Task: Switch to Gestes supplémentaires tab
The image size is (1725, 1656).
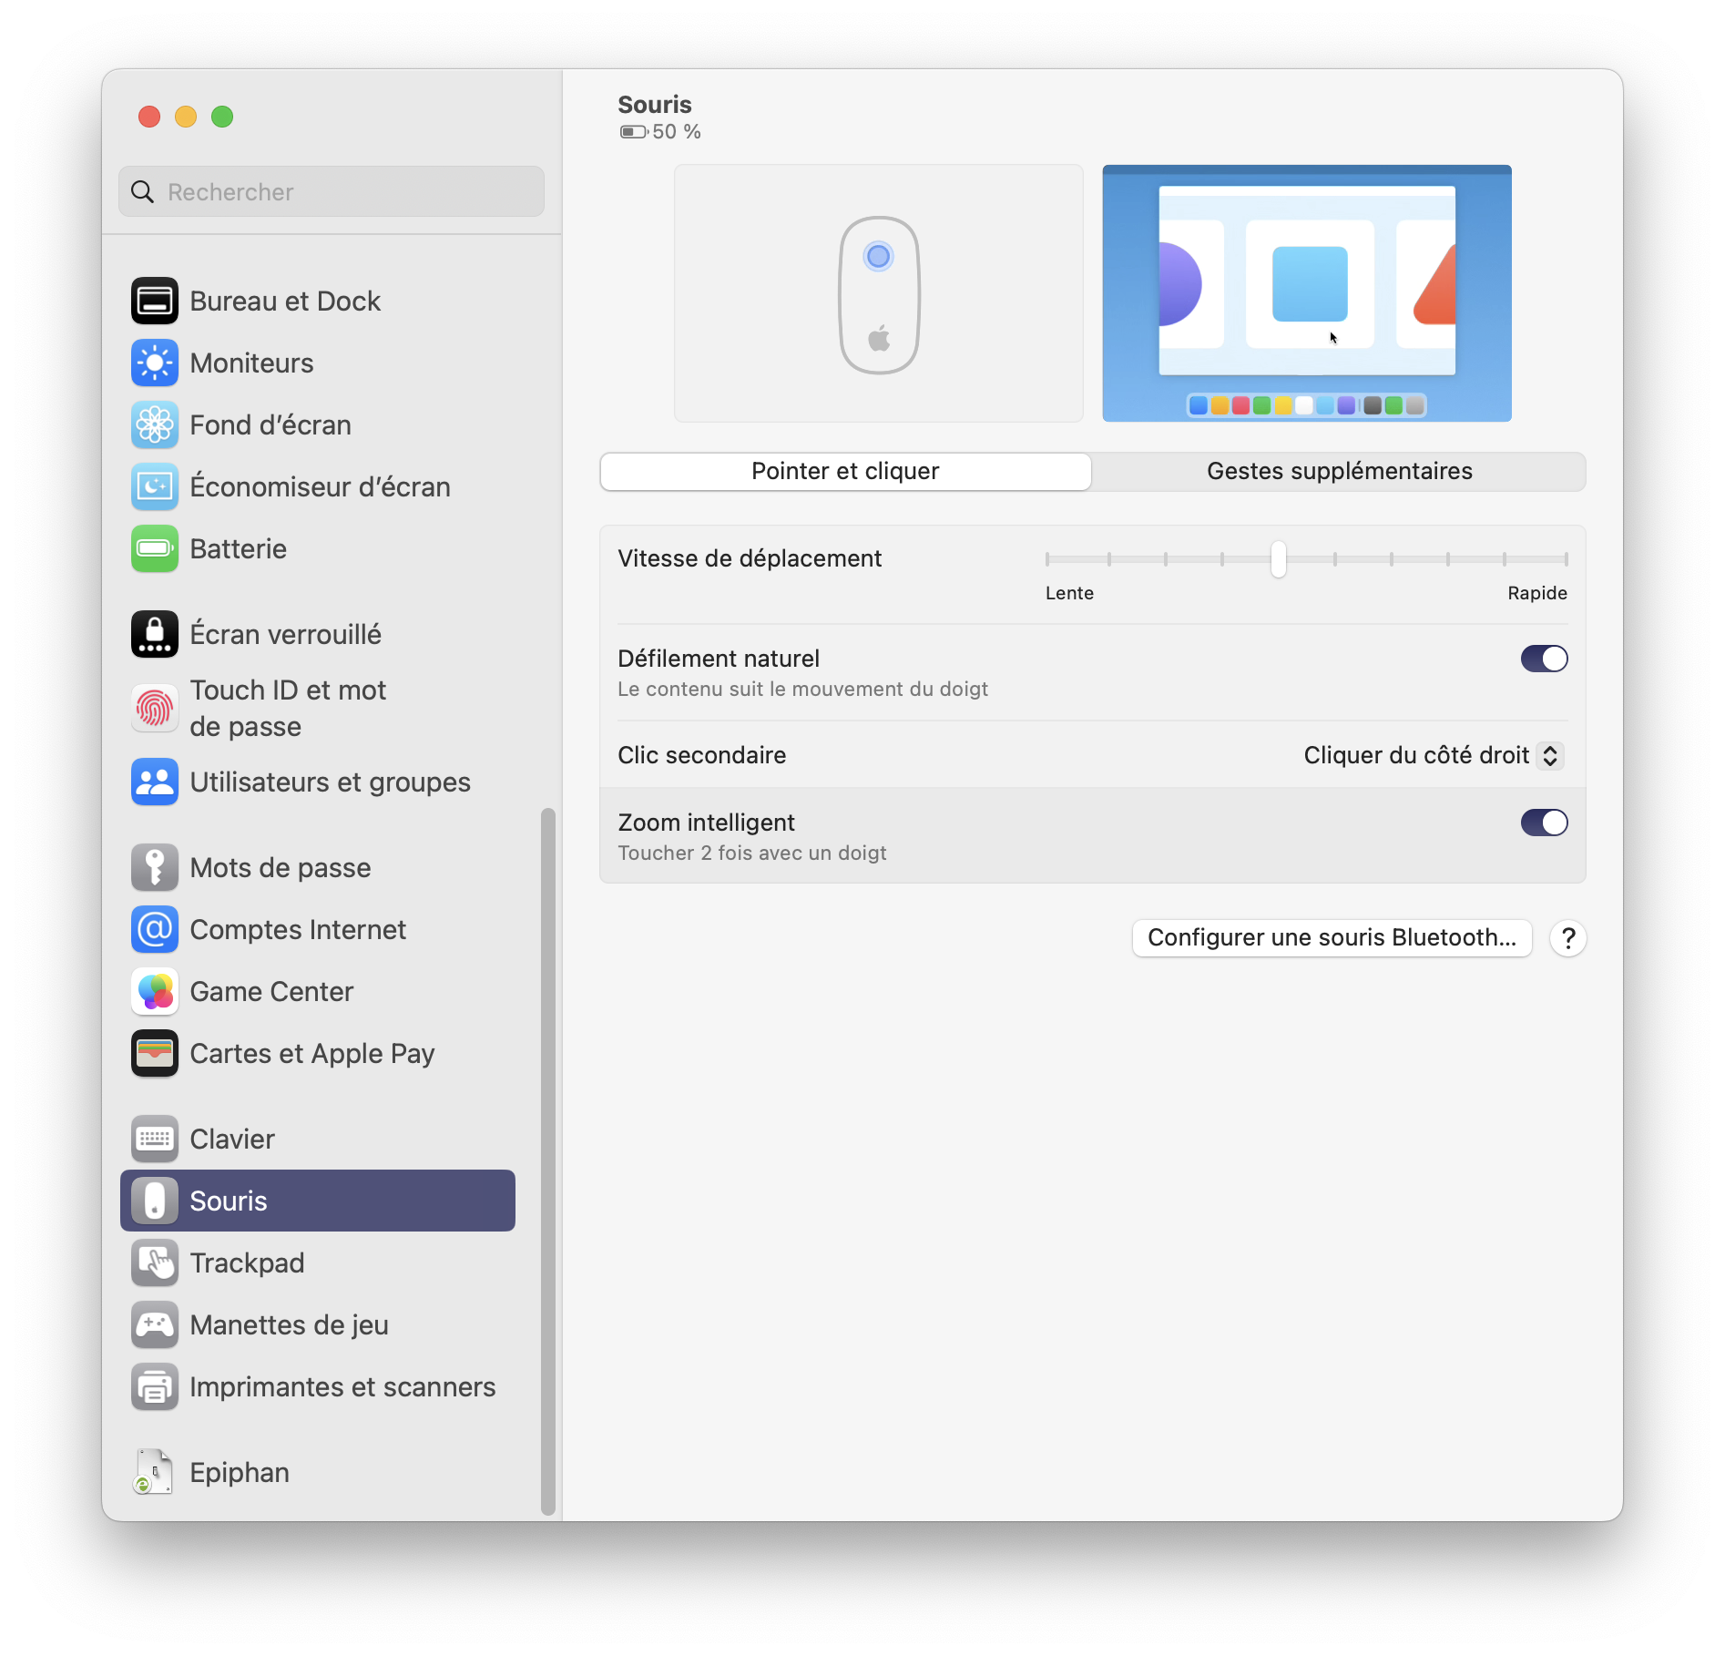Action: point(1339,472)
